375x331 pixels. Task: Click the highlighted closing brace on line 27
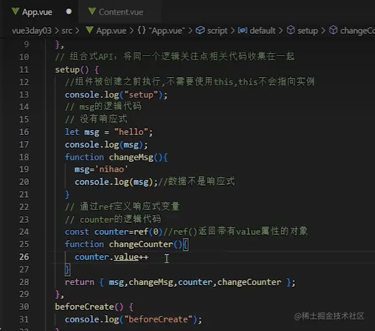[x=67, y=269]
